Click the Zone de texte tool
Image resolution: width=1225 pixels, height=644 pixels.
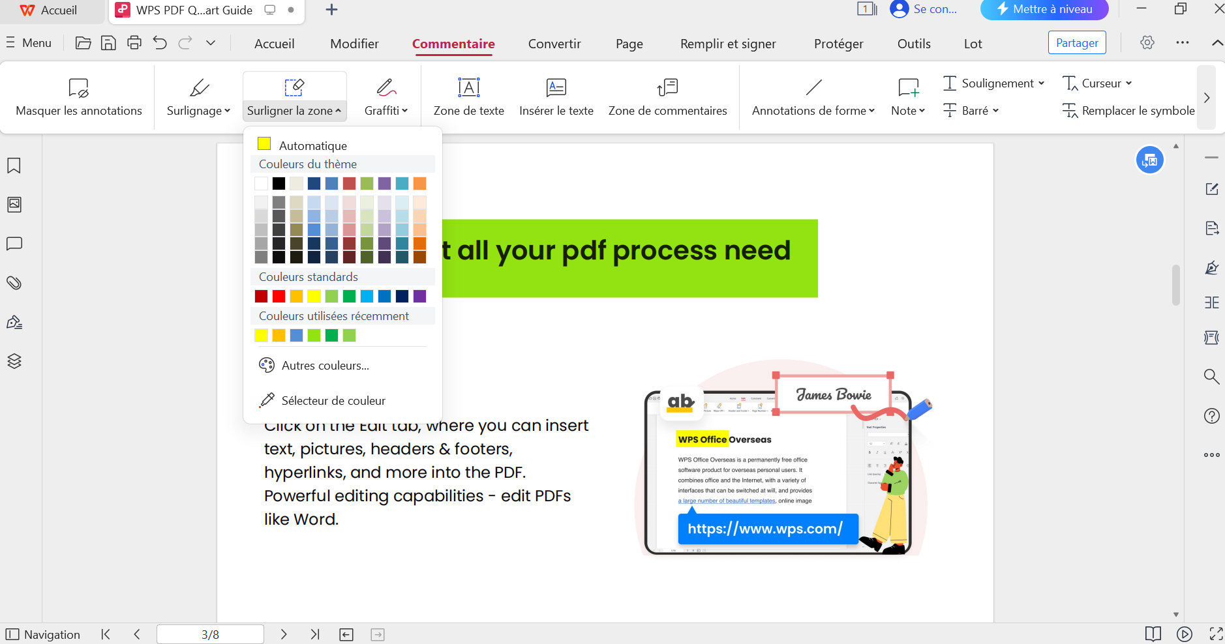(x=468, y=96)
